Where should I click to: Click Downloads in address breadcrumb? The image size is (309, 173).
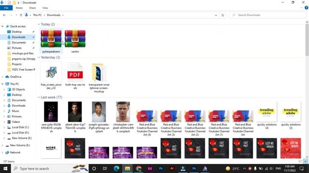coord(54,15)
